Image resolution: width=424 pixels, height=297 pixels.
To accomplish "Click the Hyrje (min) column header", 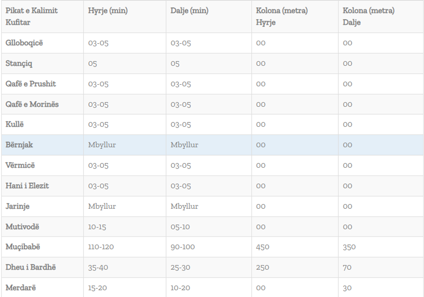I will (108, 11).
